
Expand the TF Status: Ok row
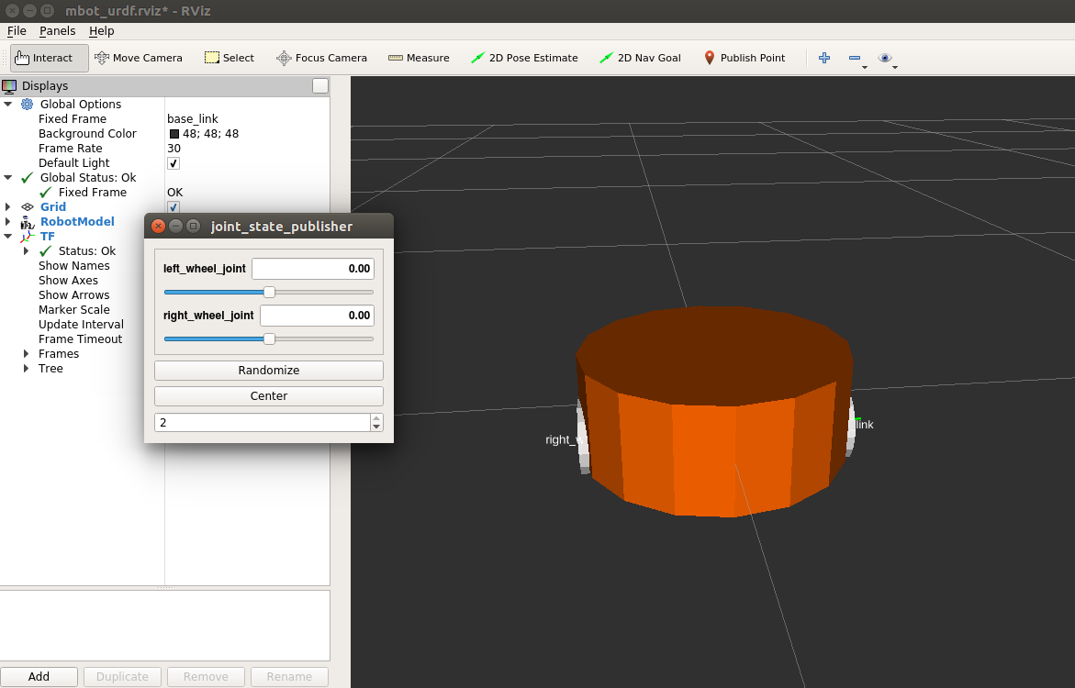[x=26, y=250]
